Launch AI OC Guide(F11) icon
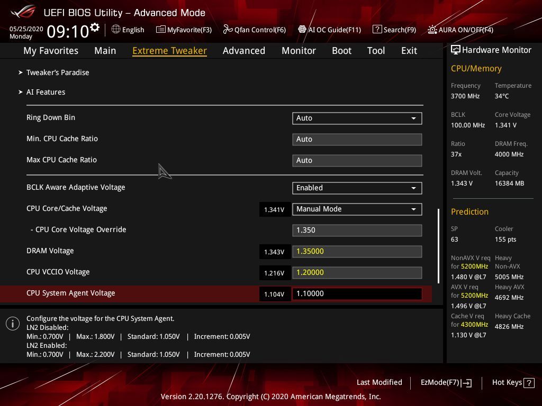The height and width of the screenshot is (406, 542). [302, 30]
